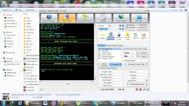Open the Usage State dropdown
Image resolution: width=189 pixels, height=106 pixels.
point(147,80)
